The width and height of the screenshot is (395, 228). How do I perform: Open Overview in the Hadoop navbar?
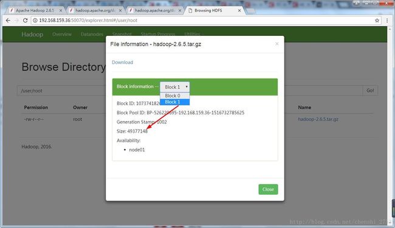tap(62, 34)
